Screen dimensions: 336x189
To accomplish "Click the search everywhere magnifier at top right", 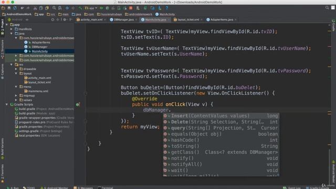I will (x=327, y=8).
